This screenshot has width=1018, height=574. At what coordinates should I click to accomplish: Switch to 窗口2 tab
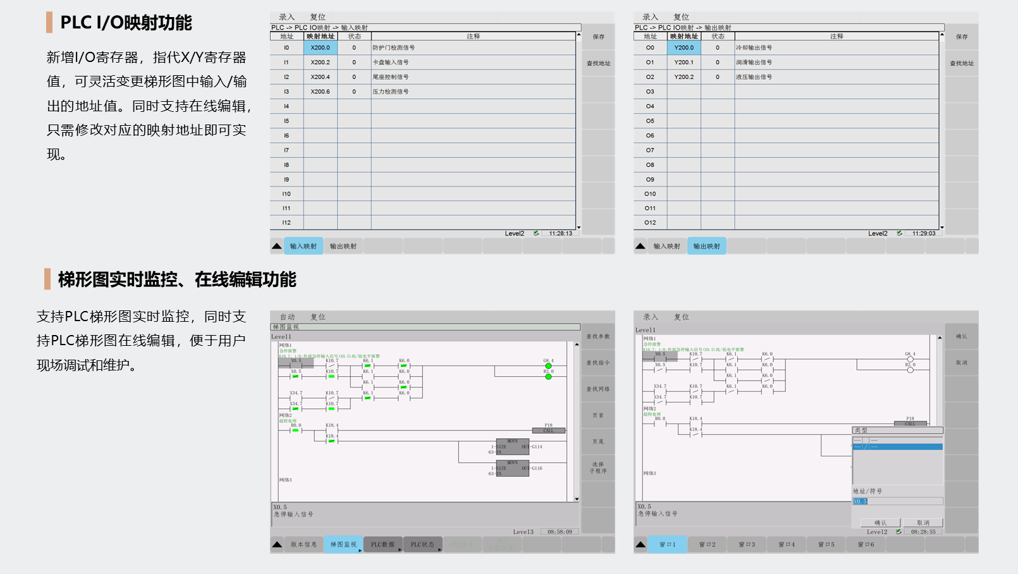click(707, 544)
